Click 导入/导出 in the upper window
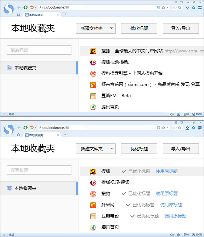The image size is (204, 237). click(181, 29)
